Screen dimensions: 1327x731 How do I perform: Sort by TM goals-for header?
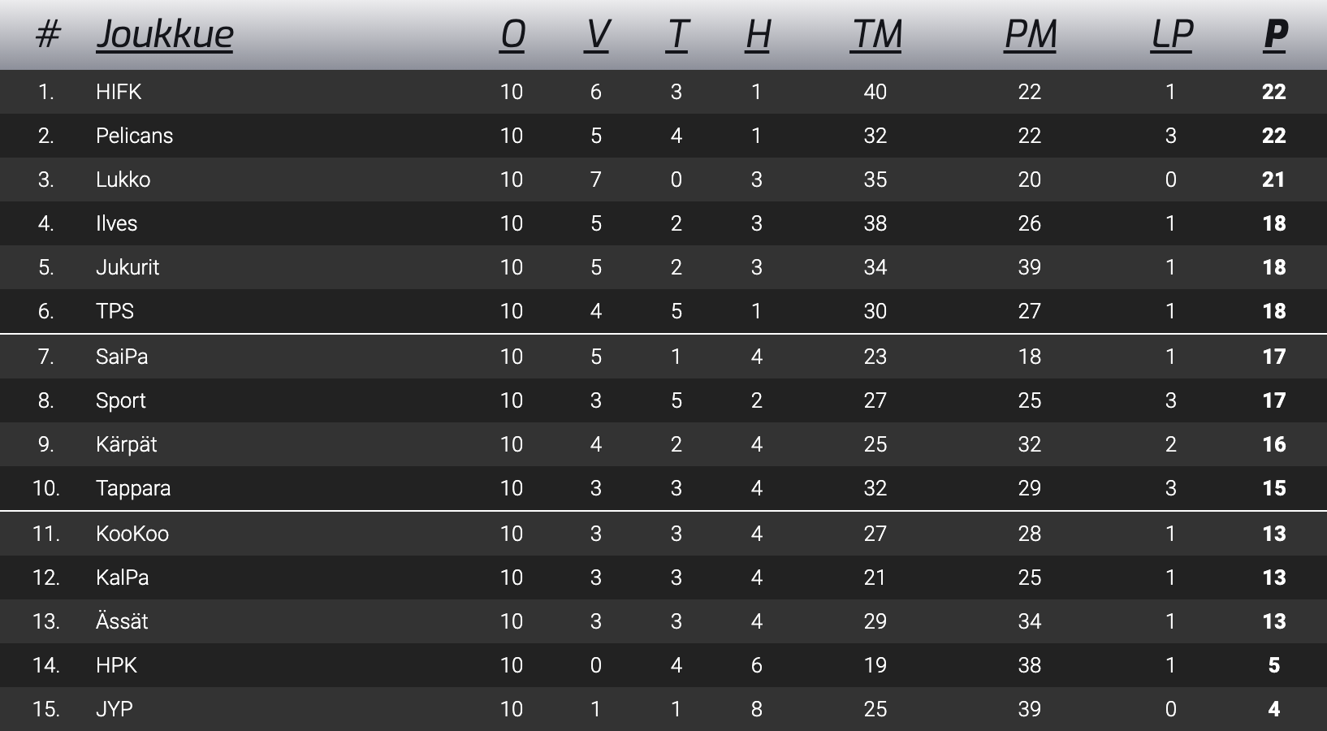coord(875,34)
